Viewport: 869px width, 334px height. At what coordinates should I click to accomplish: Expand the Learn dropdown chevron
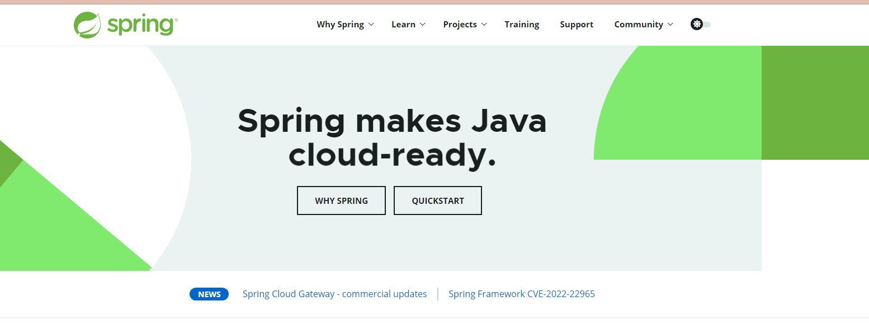(423, 25)
